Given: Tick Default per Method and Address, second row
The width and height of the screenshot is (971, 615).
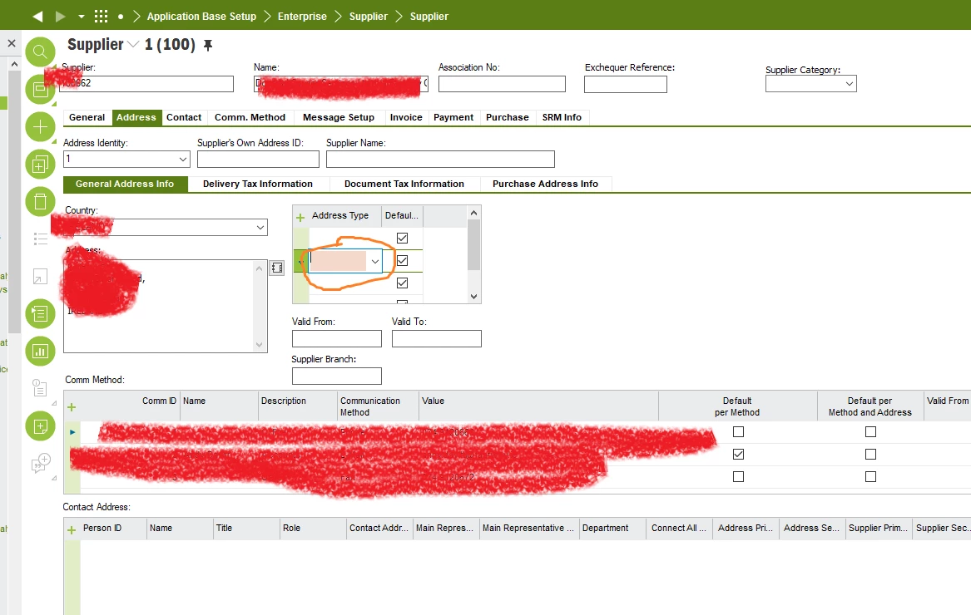Looking at the screenshot, I should [x=870, y=454].
